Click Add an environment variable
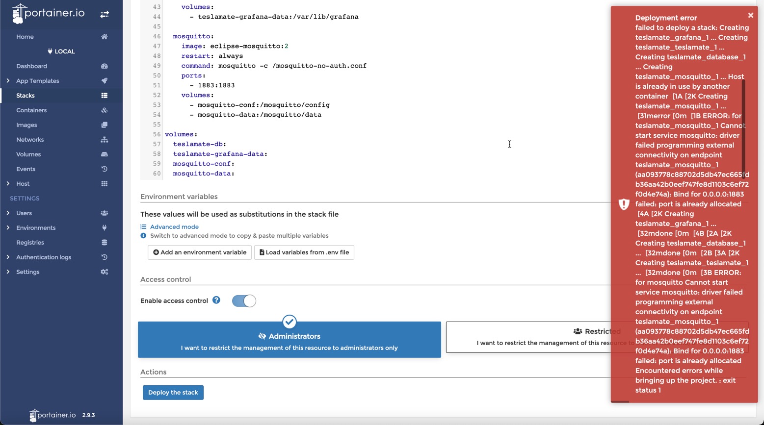The width and height of the screenshot is (764, 425). point(200,252)
